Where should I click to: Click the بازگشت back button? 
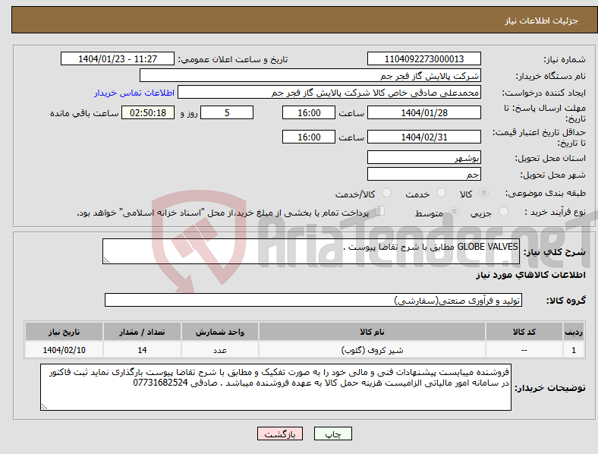pyautogui.click(x=280, y=434)
